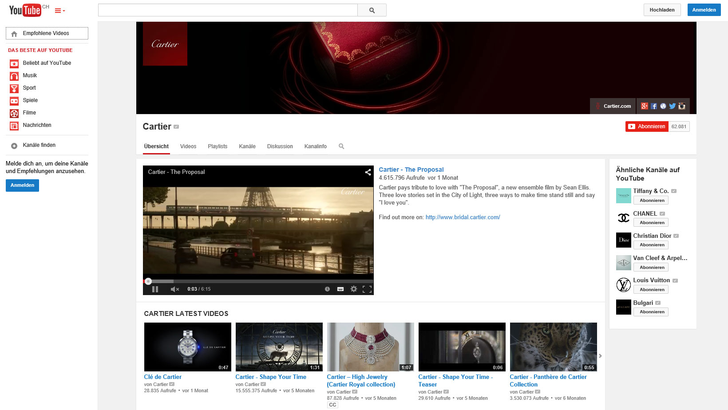
Task: Pause the playing video
Action: [155, 289]
